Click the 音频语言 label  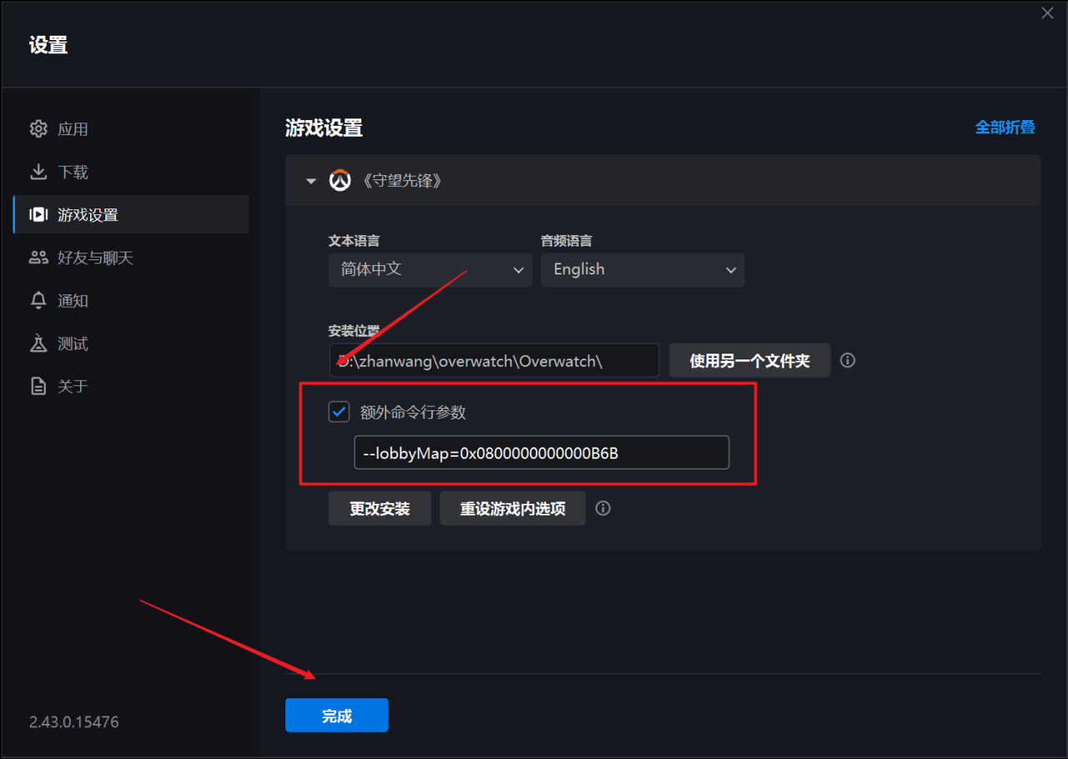click(x=567, y=241)
